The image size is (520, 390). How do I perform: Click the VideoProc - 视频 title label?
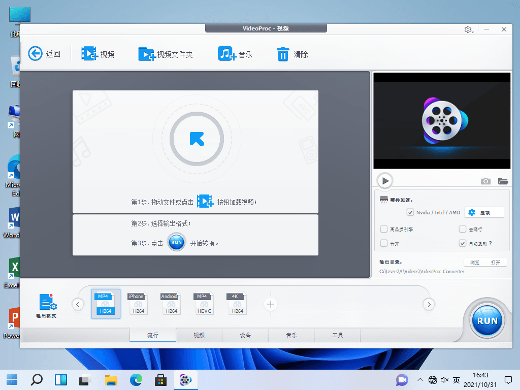coord(266,28)
